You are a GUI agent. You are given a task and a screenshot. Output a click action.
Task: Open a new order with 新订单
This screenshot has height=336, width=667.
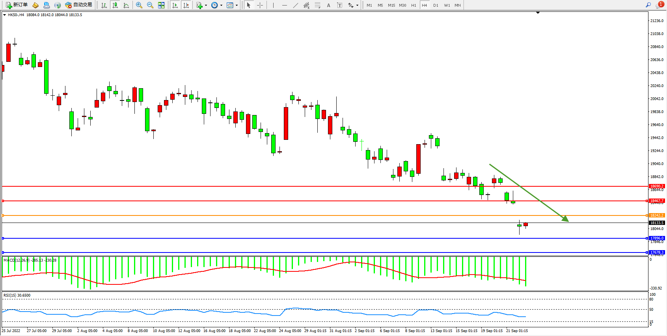[x=17, y=5]
